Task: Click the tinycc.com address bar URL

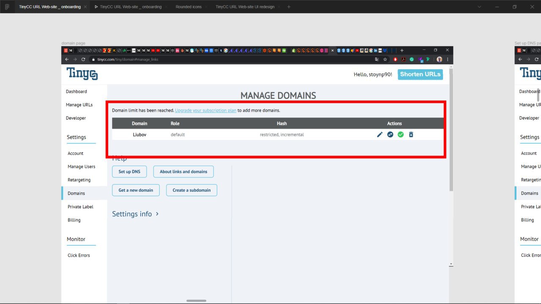Action: (x=128, y=60)
